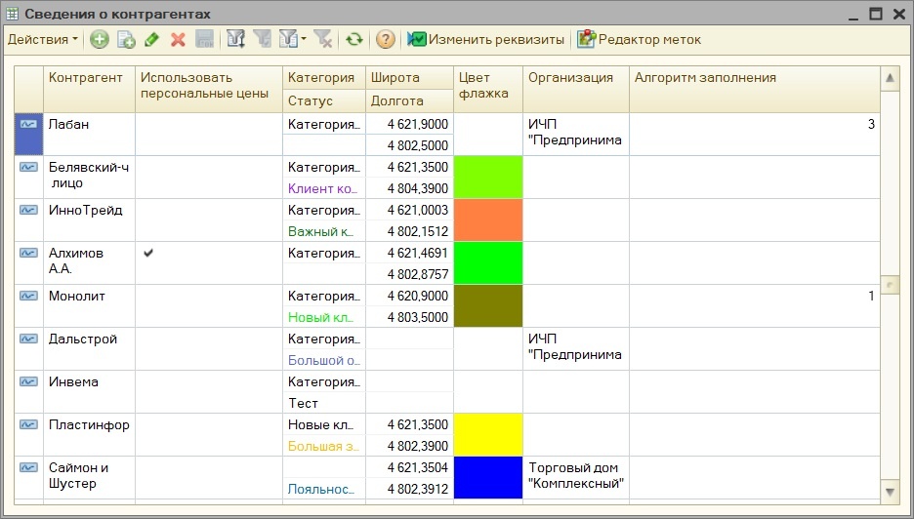This screenshot has height=519, width=914.
Task: Click the row icon for Алхимов А.А.
Action: (28, 253)
